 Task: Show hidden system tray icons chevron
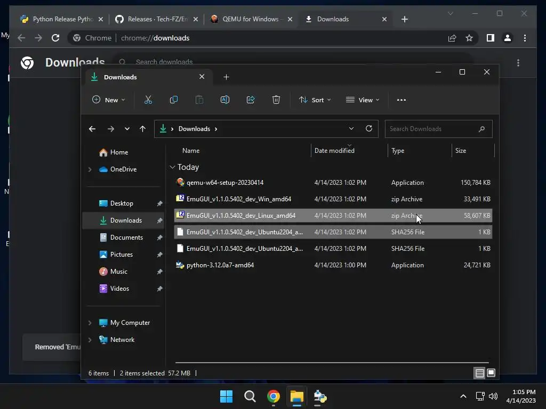(x=463, y=396)
